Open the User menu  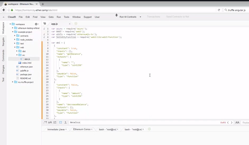point(97,17)
